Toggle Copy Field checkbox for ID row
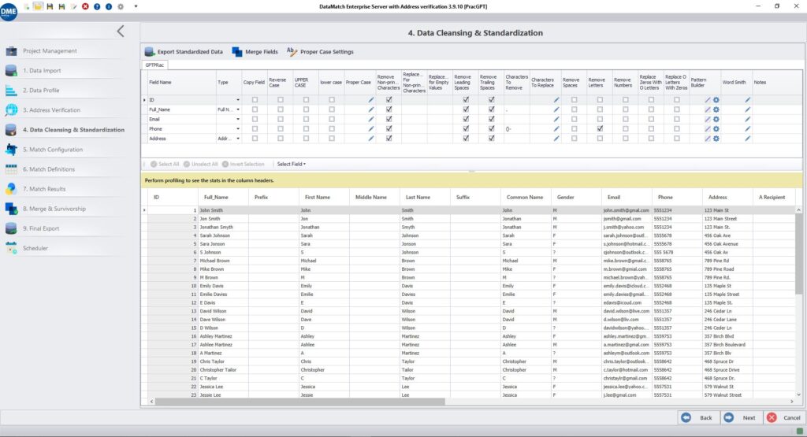This screenshot has height=437, width=807. [255, 100]
